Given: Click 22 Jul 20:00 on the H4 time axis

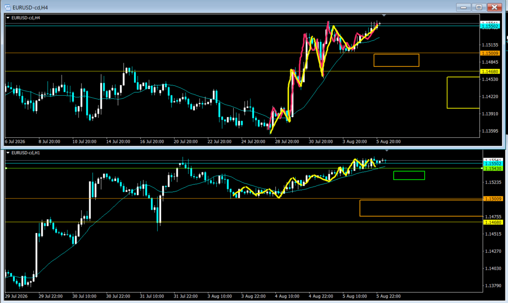Looking at the screenshot, I should (x=219, y=141).
